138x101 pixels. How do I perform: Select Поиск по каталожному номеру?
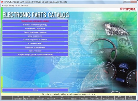tap(35, 25)
